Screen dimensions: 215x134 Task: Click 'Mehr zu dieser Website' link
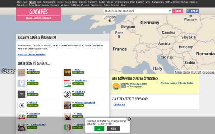(32, 54)
